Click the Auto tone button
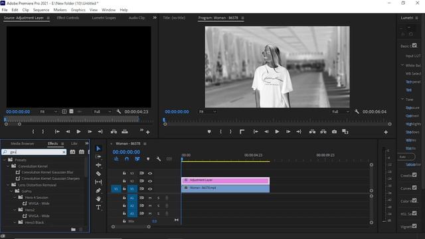Viewport: 425px width, 239px height. point(406,157)
